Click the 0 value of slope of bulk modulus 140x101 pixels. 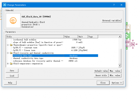click(x=77, y=42)
